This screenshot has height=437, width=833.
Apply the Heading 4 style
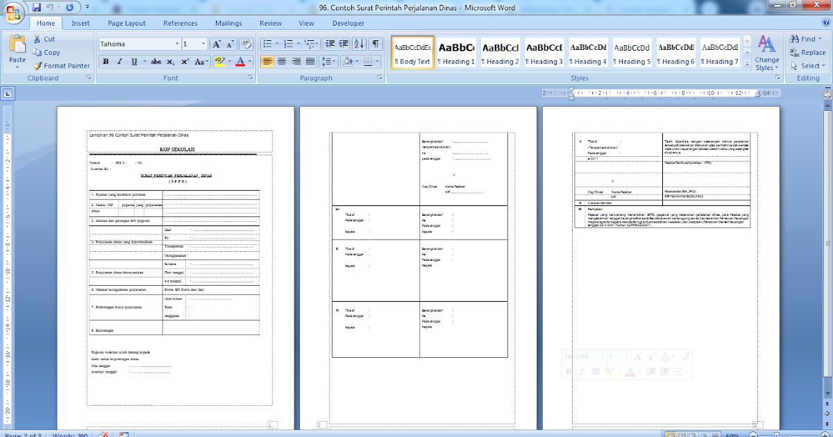pyautogui.click(x=588, y=52)
